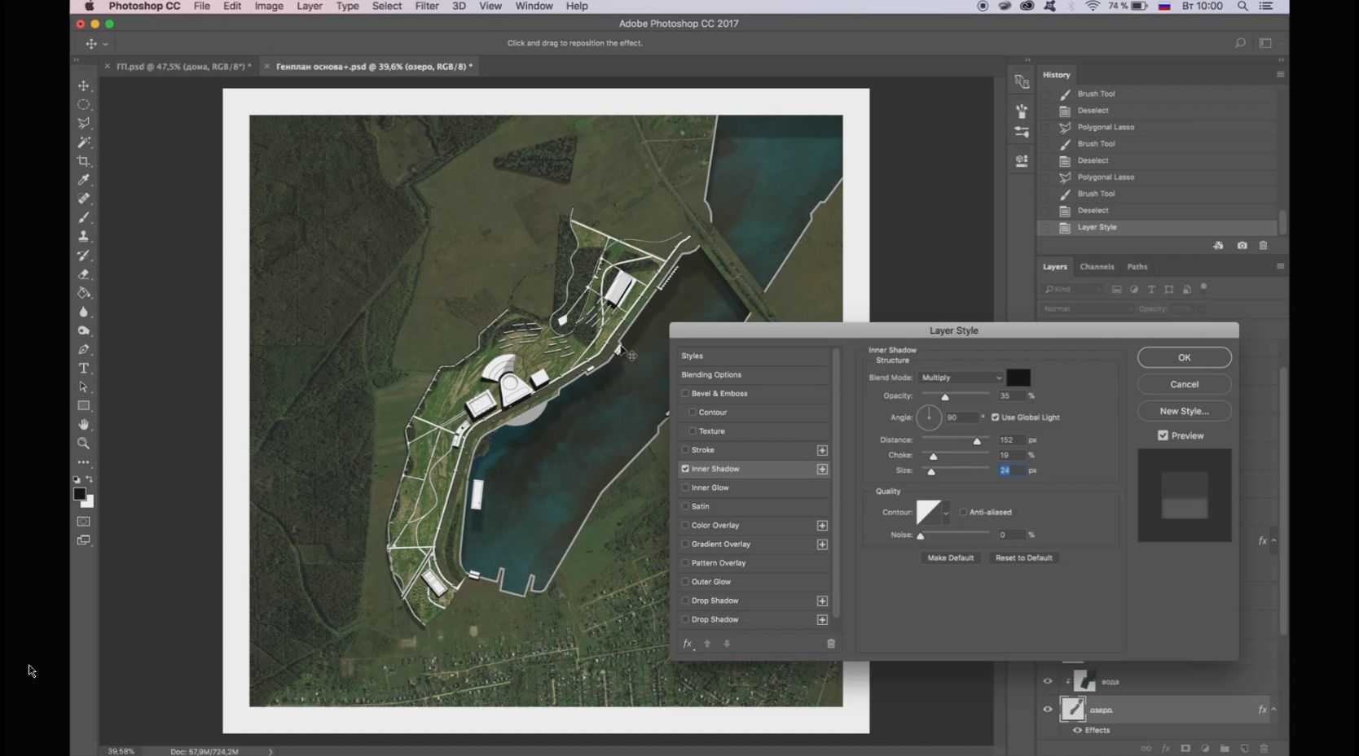This screenshot has width=1359, height=756.
Task: Select the Magic Wand tool
Action: tap(84, 142)
